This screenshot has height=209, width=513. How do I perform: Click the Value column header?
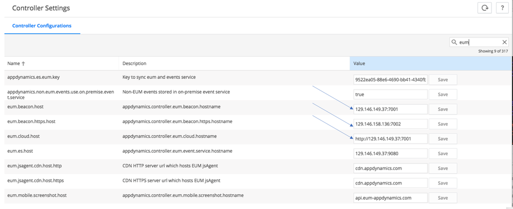click(x=359, y=64)
